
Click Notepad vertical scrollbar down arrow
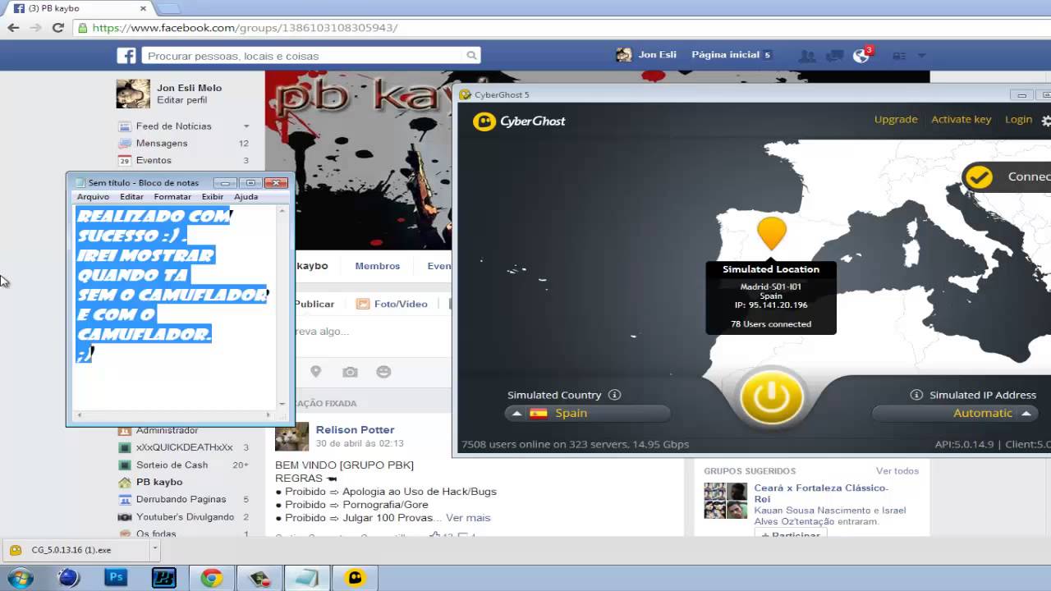tap(282, 404)
